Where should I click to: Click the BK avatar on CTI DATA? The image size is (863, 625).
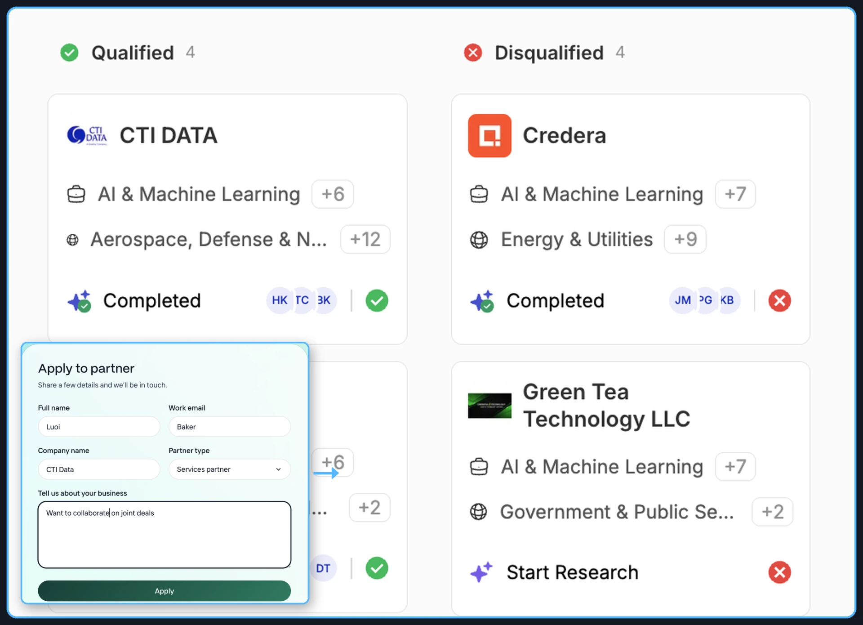[325, 300]
